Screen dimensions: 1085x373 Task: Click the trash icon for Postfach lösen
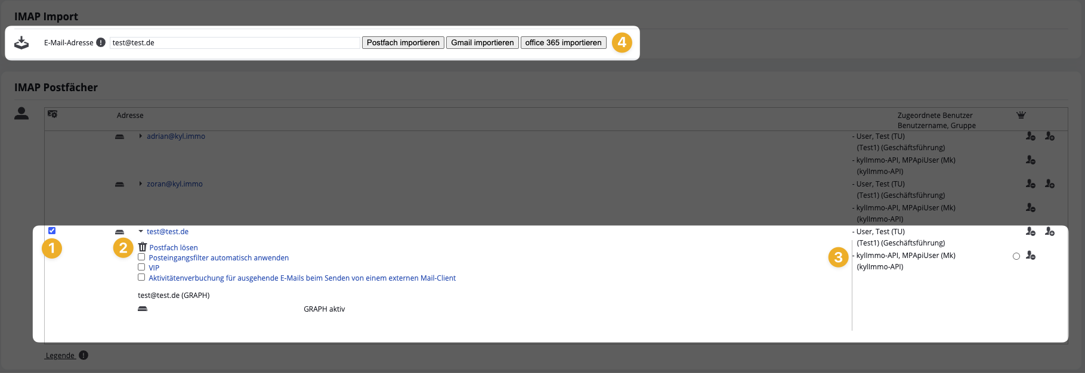tap(142, 247)
